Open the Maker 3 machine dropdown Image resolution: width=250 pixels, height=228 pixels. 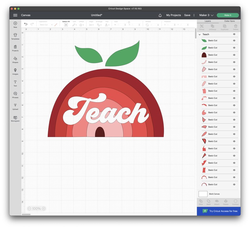[x=206, y=15]
